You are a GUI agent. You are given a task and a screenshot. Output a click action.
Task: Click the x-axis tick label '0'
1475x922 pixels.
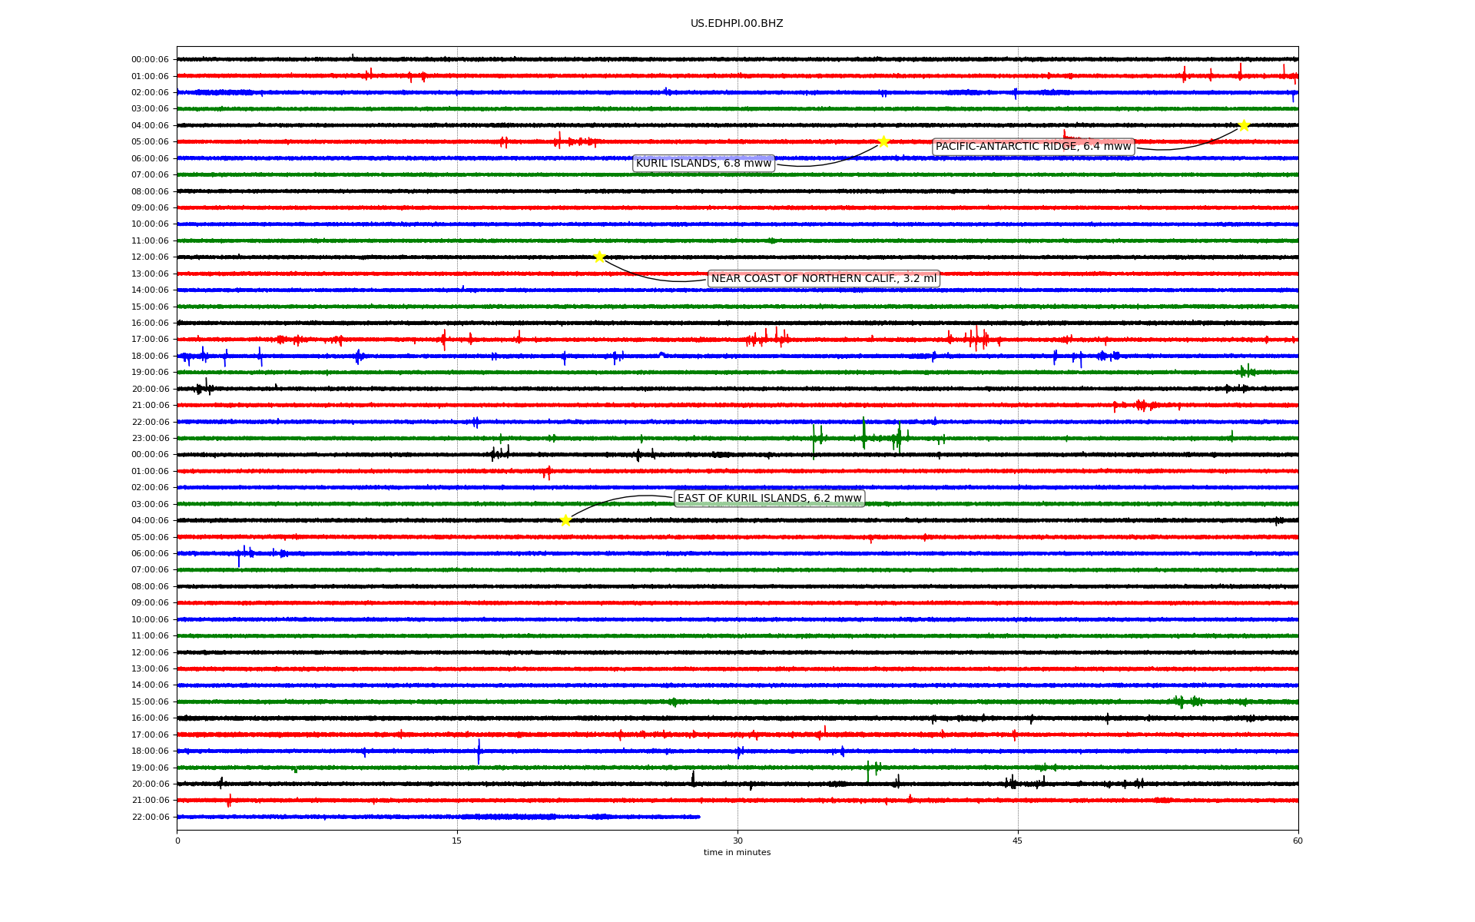pyautogui.click(x=177, y=841)
